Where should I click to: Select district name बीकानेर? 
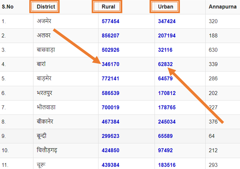pyautogui.click(x=45, y=121)
